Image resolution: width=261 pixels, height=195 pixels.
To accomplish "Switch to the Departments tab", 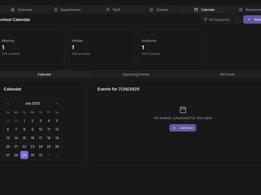I will pos(67,10).
